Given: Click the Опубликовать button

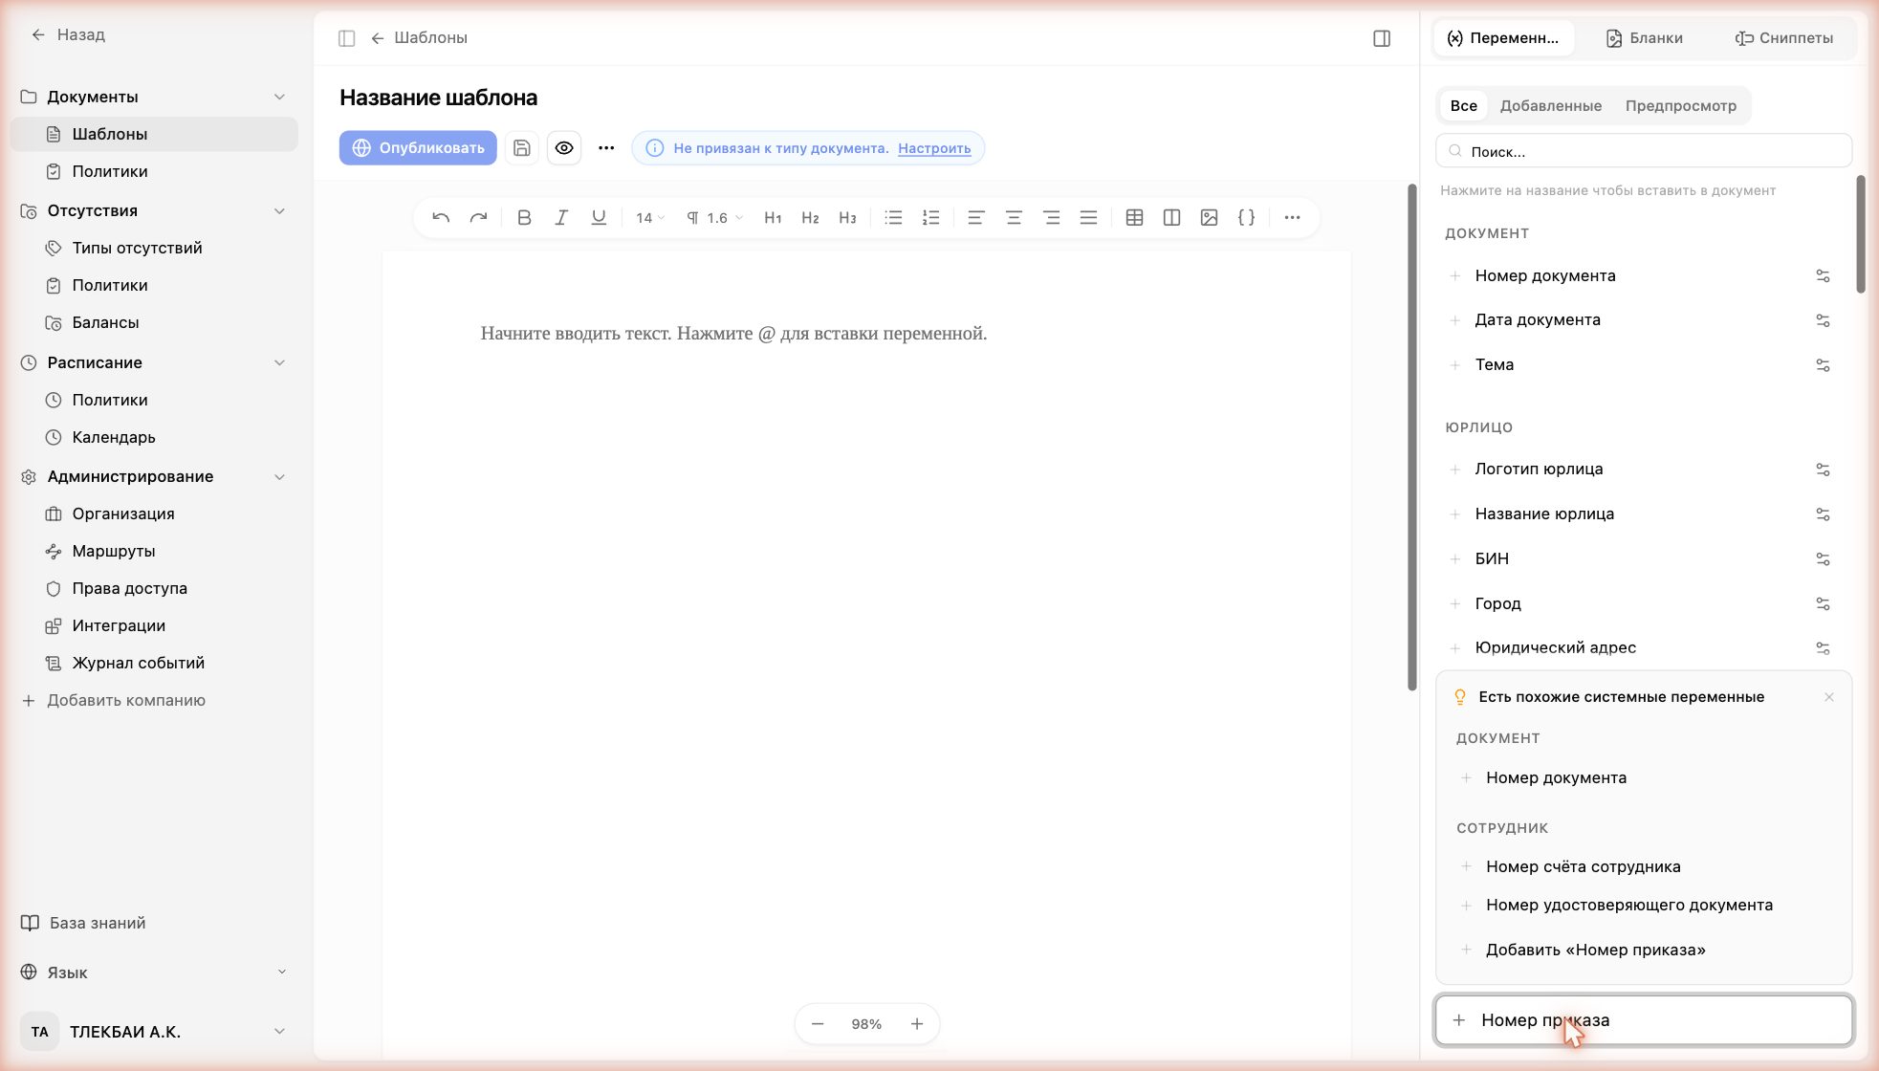Looking at the screenshot, I should coord(418,148).
